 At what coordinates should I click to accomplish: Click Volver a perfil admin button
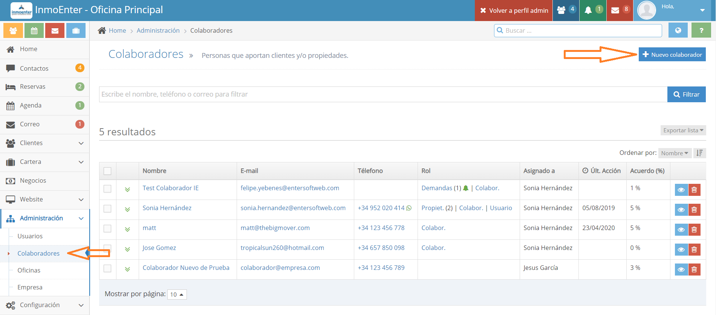(514, 11)
